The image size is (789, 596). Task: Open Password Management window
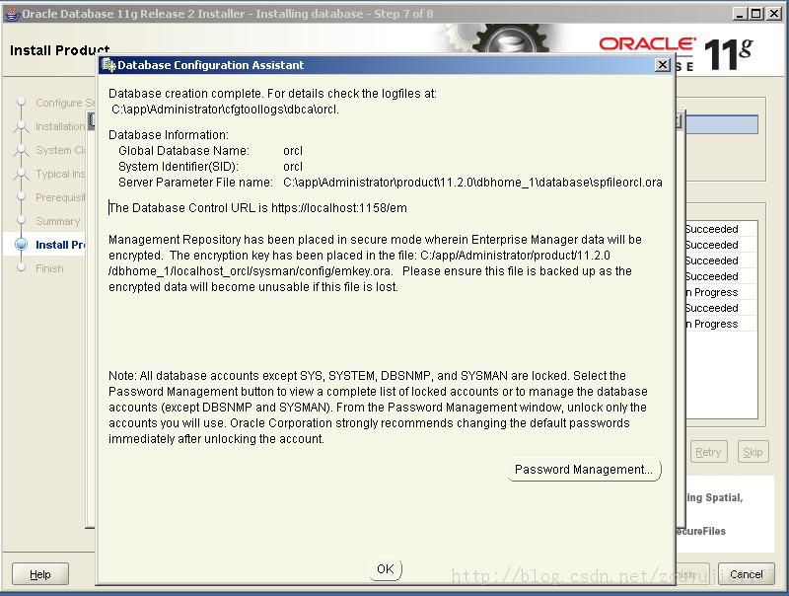coord(584,470)
